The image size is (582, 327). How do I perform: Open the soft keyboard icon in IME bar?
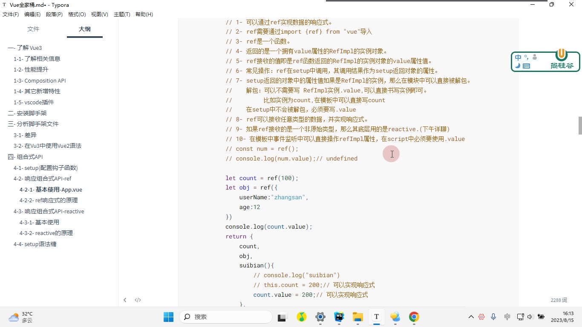[526, 66]
